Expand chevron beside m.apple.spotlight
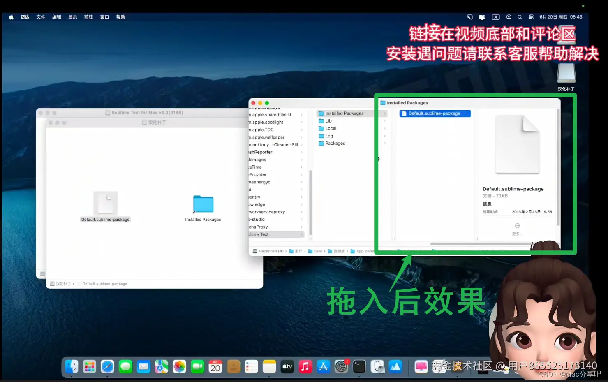The image size is (608, 382). 302,122
